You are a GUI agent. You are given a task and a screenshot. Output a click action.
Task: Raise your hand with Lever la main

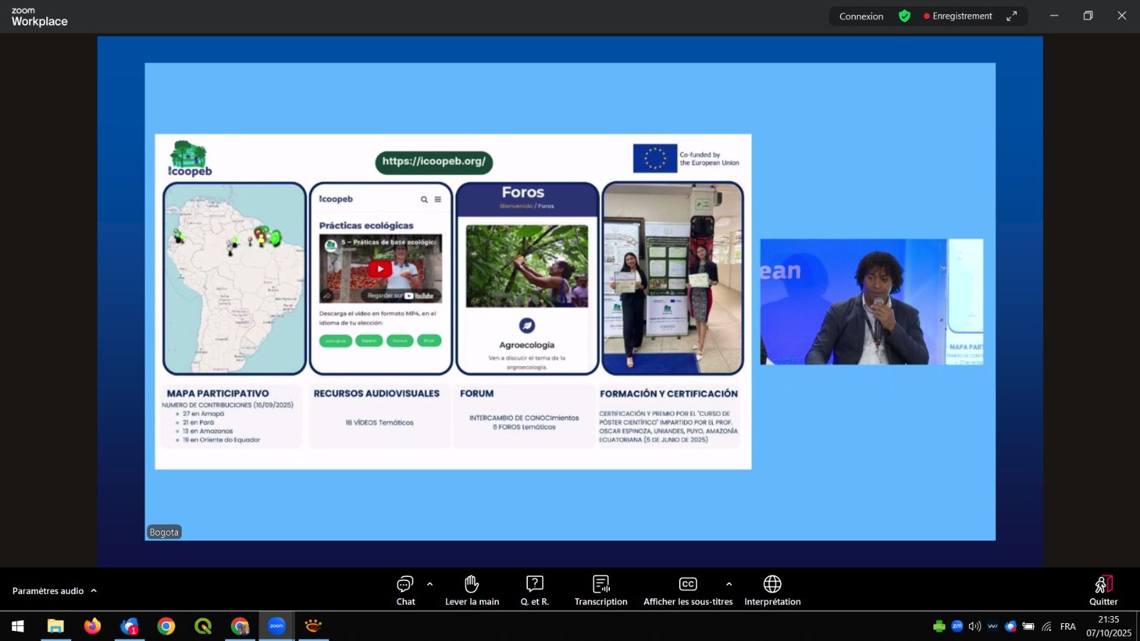pyautogui.click(x=472, y=590)
